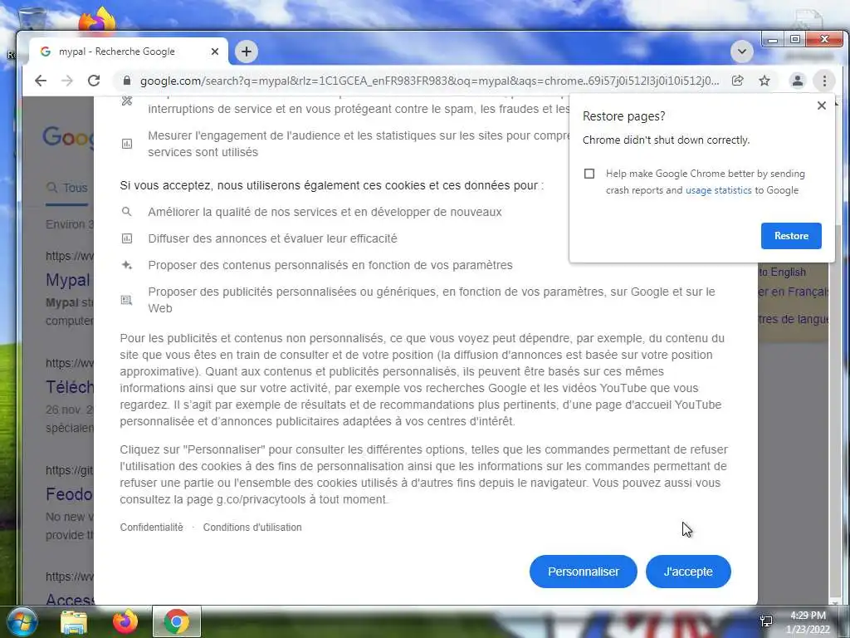Select the Tous search tab behind dialog
850x638 pixels.
(67, 188)
